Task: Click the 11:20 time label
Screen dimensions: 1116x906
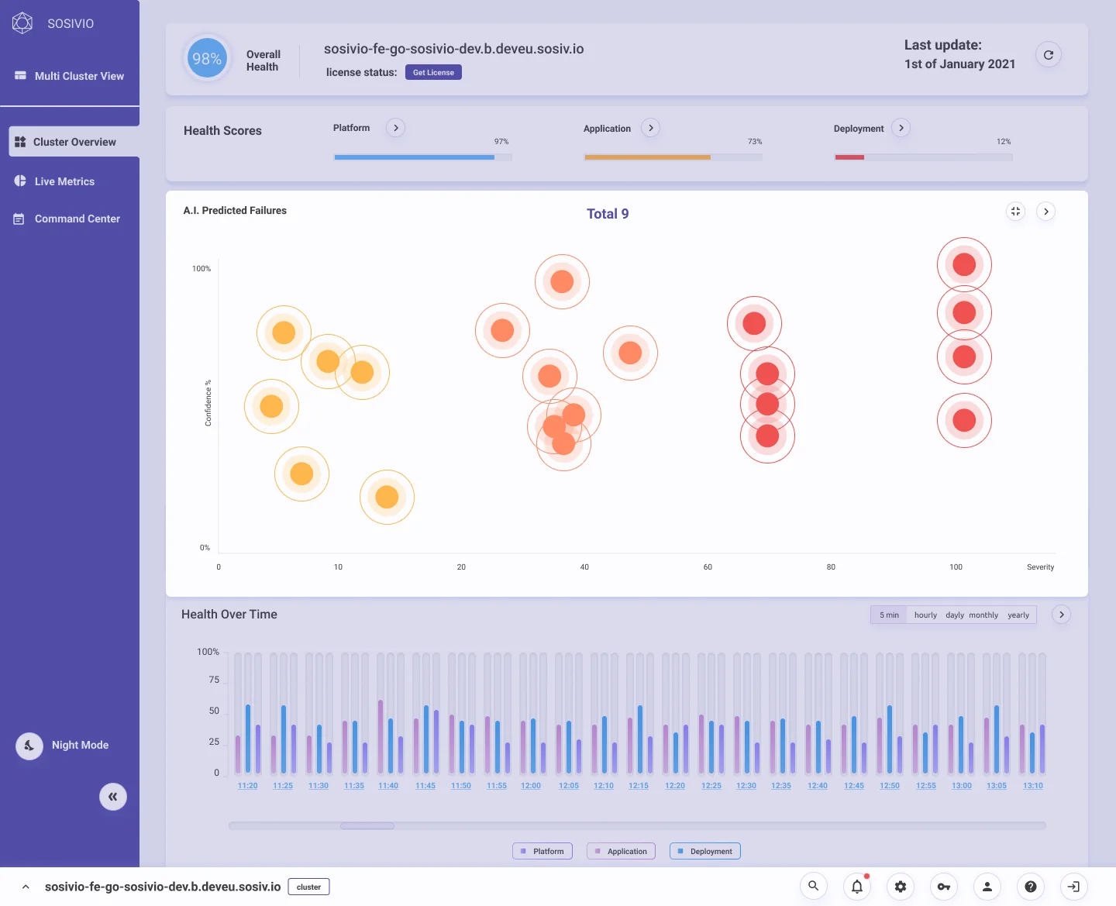Action: pyautogui.click(x=247, y=786)
